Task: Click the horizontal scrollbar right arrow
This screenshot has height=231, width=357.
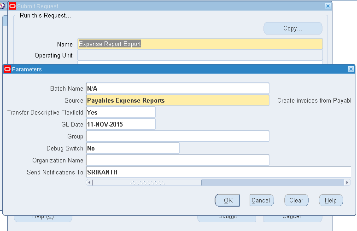Action: pyautogui.click(x=347, y=183)
